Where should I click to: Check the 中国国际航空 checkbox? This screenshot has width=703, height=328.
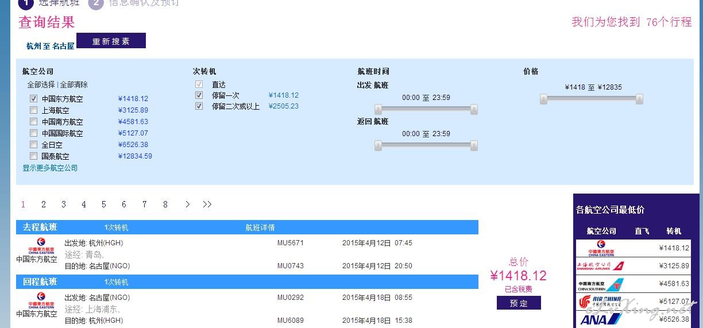tap(33, 133)
